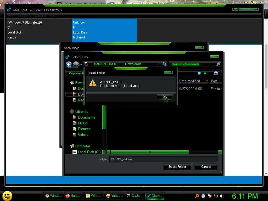Close the Apply Image window
This screenshot has width=268, height=201.
tap(199, 47)
